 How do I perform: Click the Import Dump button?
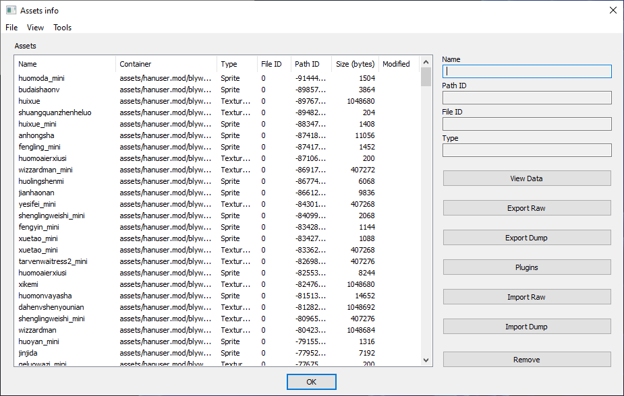(526, 327)
